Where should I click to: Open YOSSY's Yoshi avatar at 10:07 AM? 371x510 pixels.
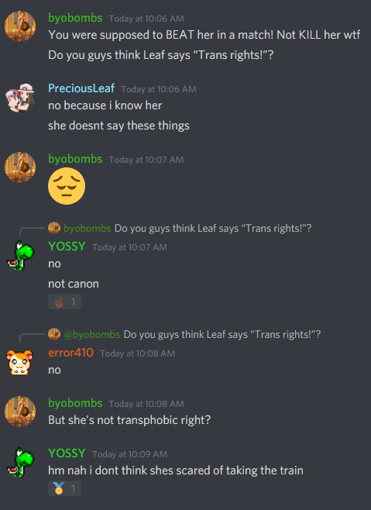(20, 256)
